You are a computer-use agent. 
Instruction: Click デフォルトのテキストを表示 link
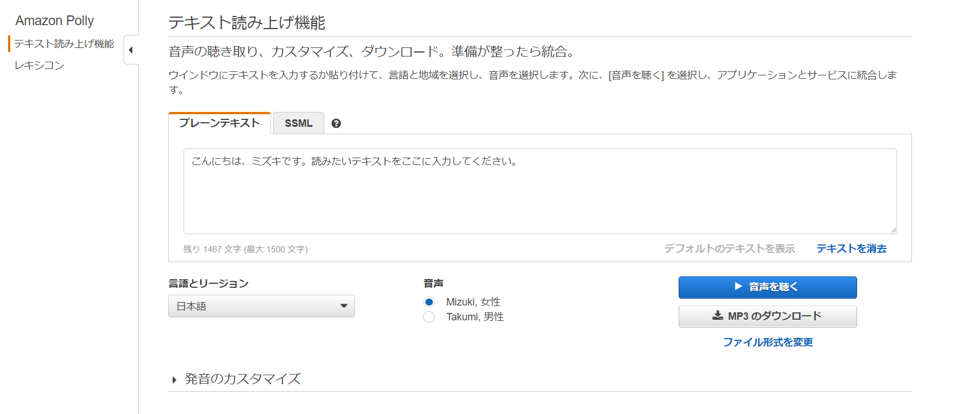[x=730, y=248]
